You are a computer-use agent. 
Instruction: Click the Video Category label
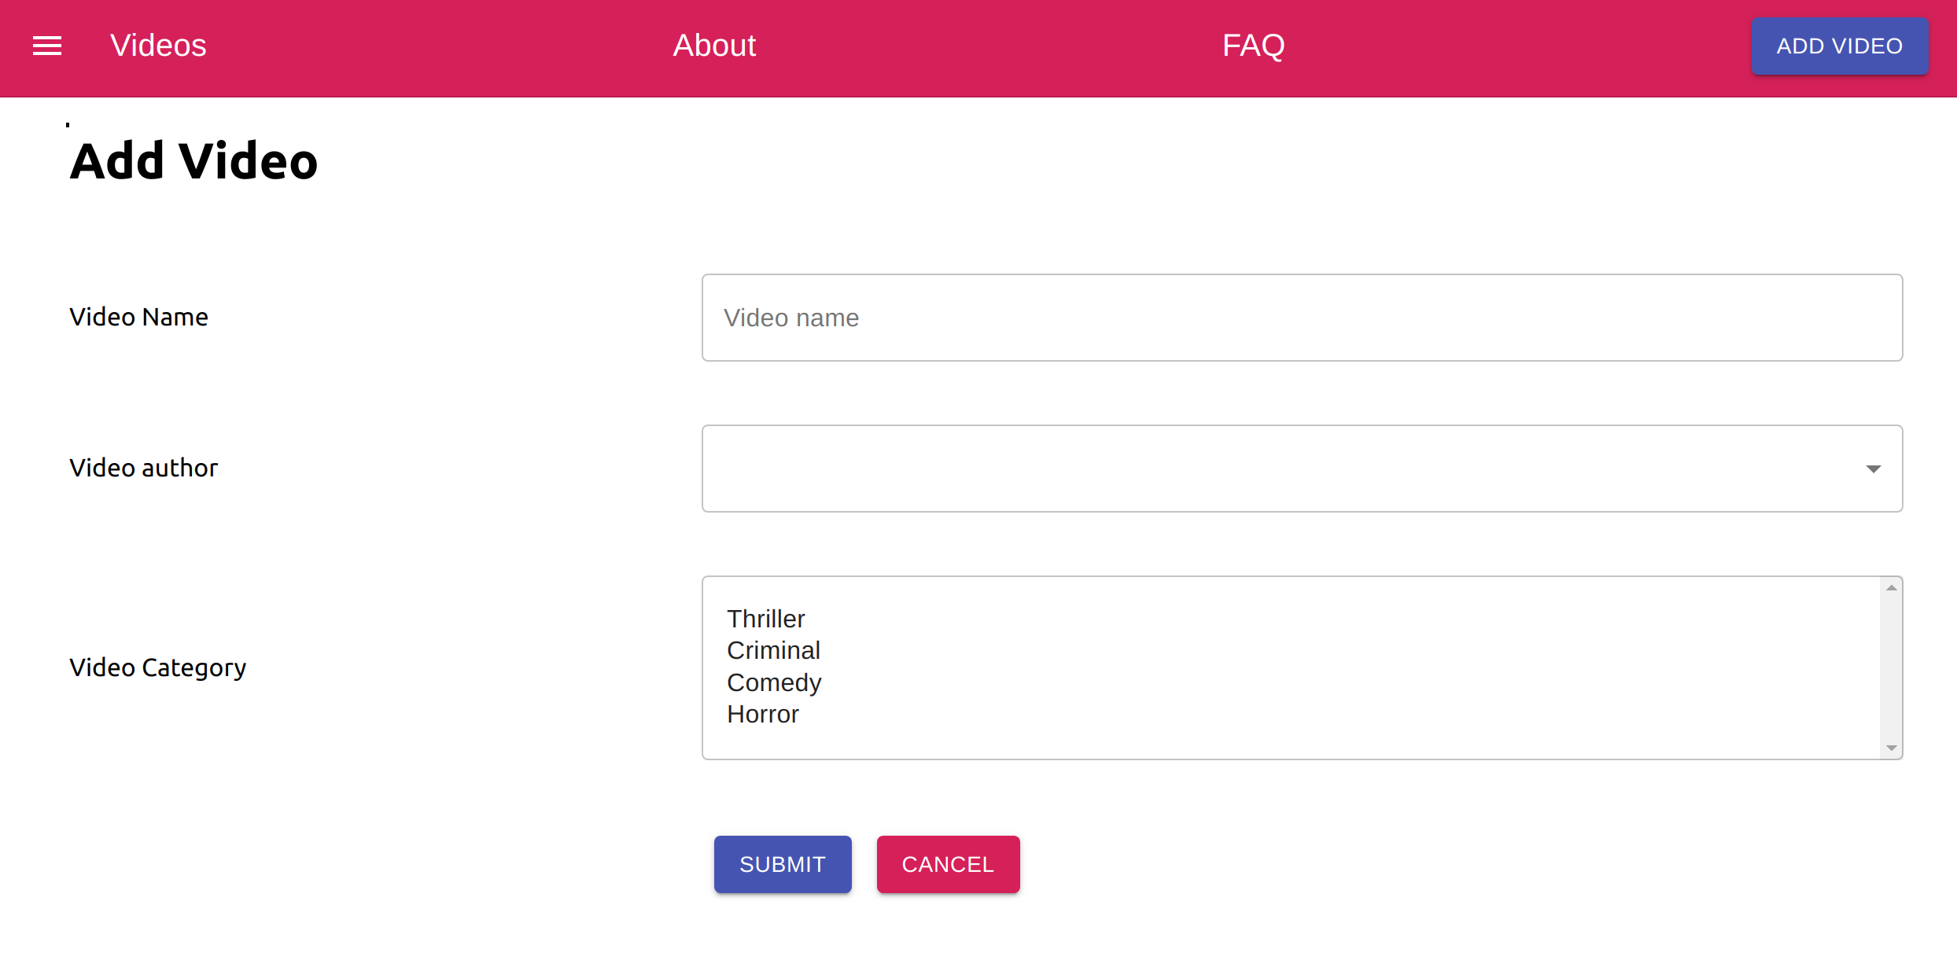tap(157, 667)
